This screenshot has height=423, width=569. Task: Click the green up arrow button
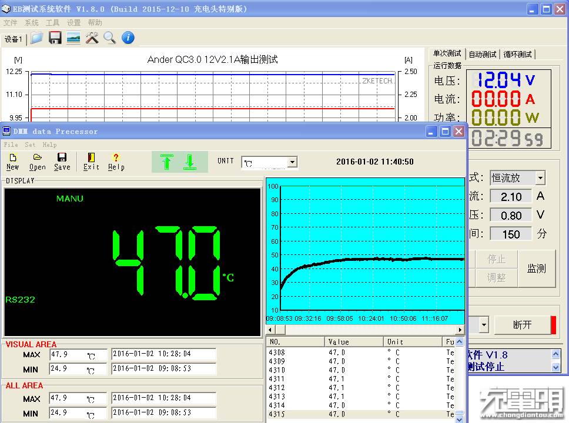point(166,162)
